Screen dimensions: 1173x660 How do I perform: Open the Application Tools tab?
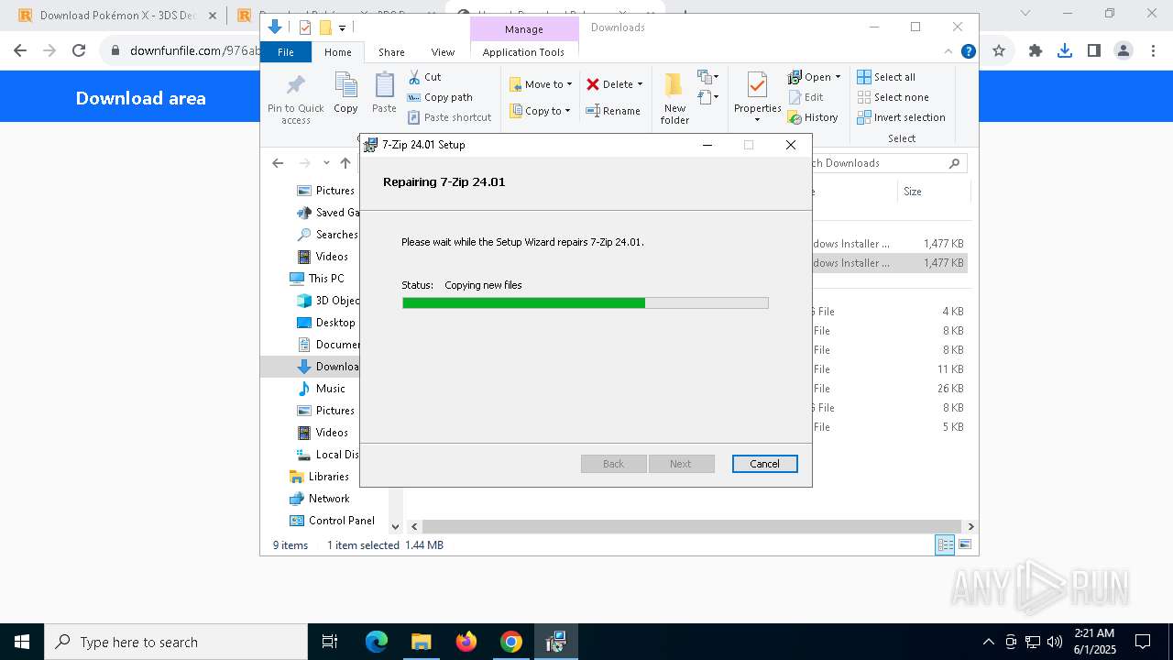point(523,52)
